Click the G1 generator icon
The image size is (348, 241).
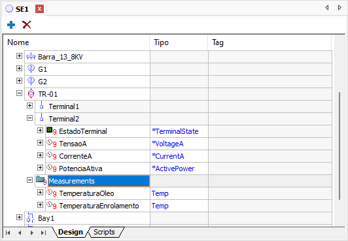31,69
